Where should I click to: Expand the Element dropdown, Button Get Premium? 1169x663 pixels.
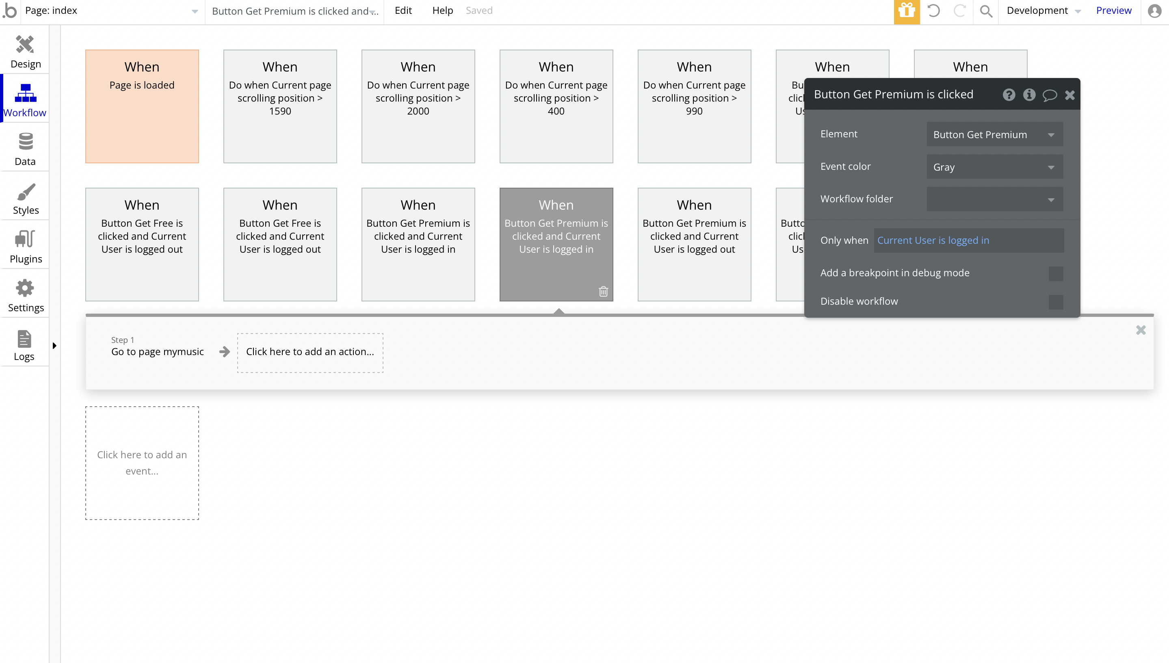(x=994, y=134)
